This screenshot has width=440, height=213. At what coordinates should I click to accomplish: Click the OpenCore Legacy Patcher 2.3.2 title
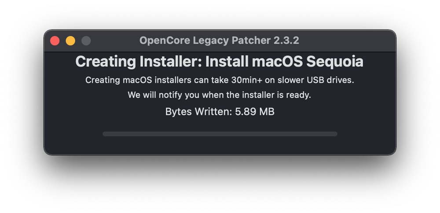pyautogui.click(x=219, y=40)
